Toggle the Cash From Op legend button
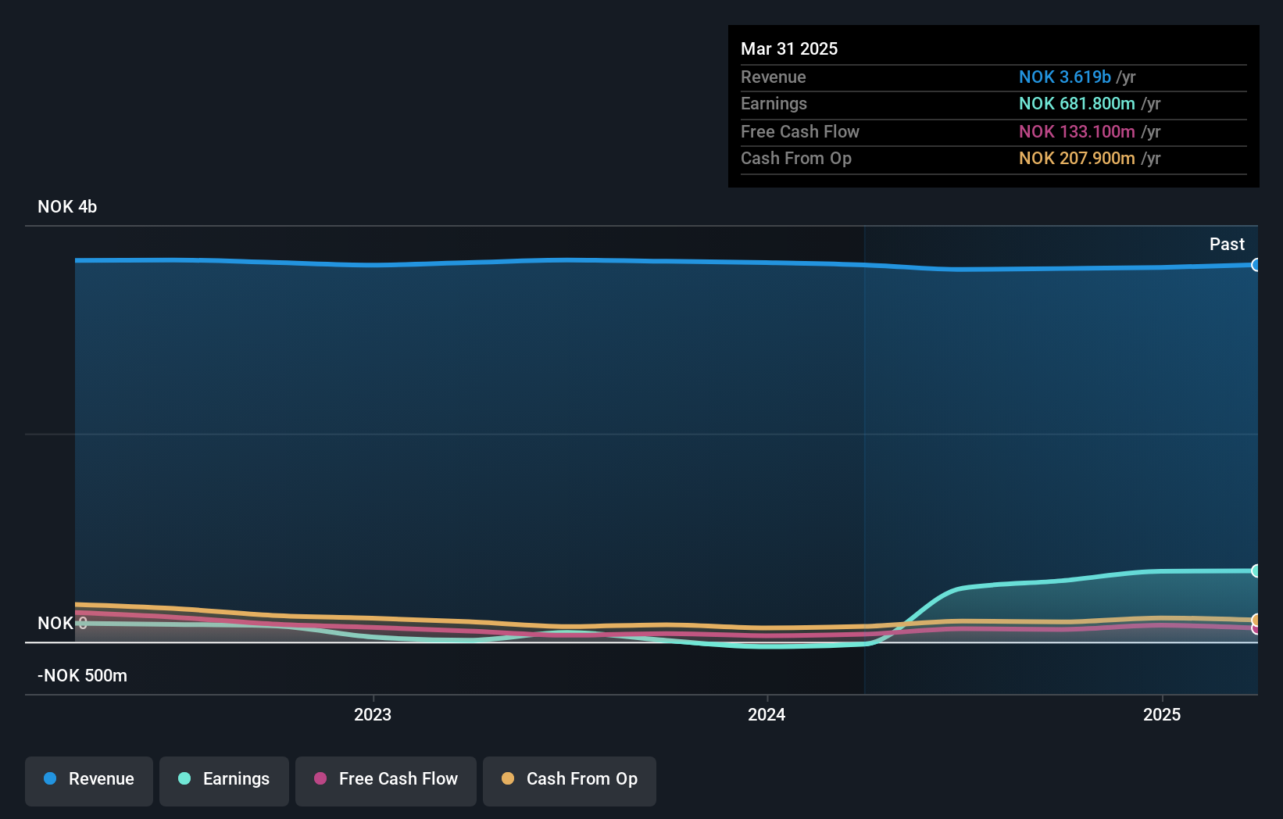The height and width of the screenshot is (819, 1283). point(570,781)
